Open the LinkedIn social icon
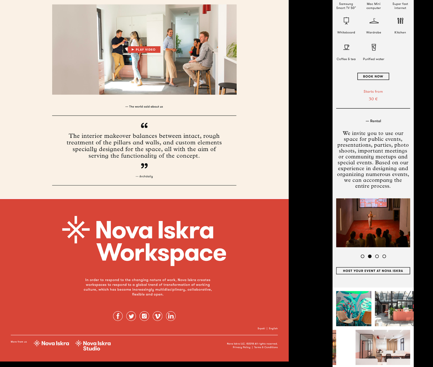433x367 pixels. pos(171,316)
